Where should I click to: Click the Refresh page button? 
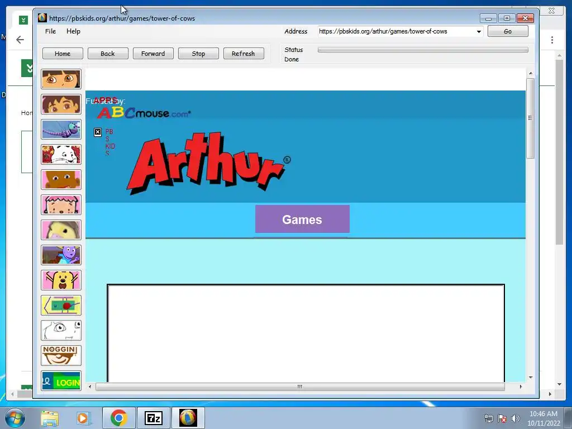[x=244, y=54]
